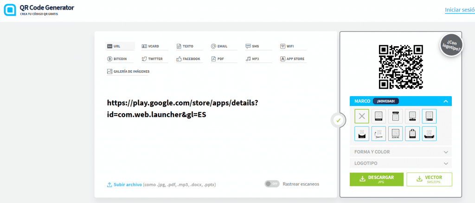Toggle the Rastrear escaneos switch
The image size is (475, 203).
[x=272, y=184]
